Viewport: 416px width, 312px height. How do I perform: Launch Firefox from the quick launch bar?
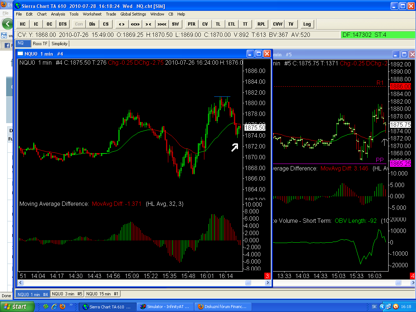pyautogui.click(x=62, y=307)
